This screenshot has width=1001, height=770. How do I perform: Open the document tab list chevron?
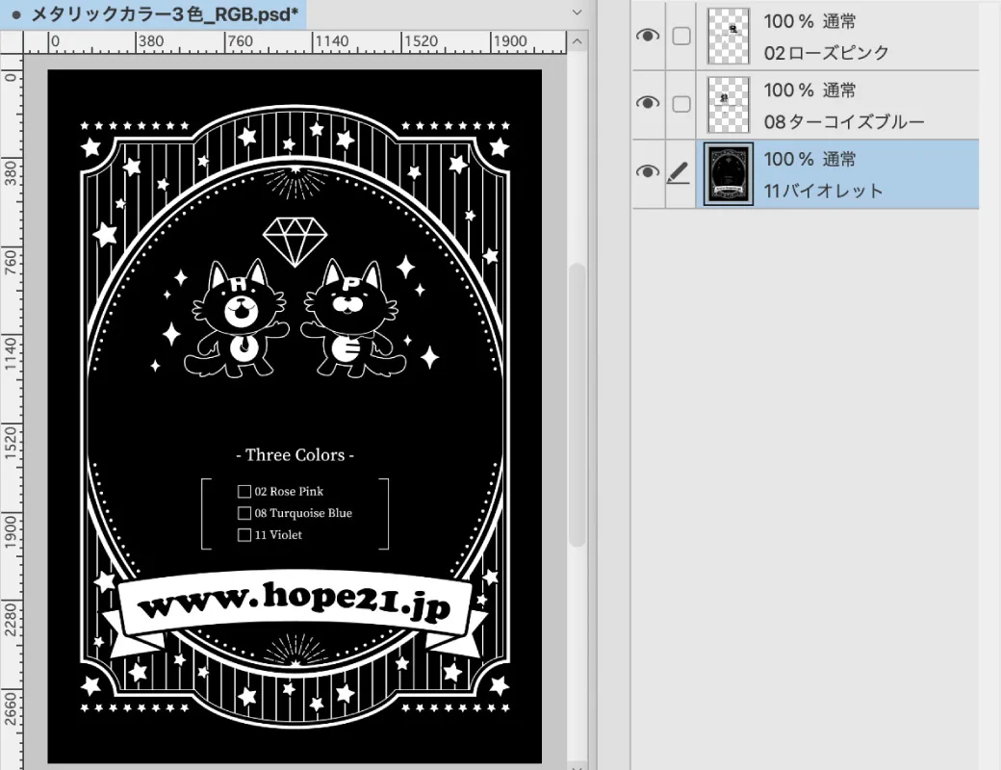(577, 13)
